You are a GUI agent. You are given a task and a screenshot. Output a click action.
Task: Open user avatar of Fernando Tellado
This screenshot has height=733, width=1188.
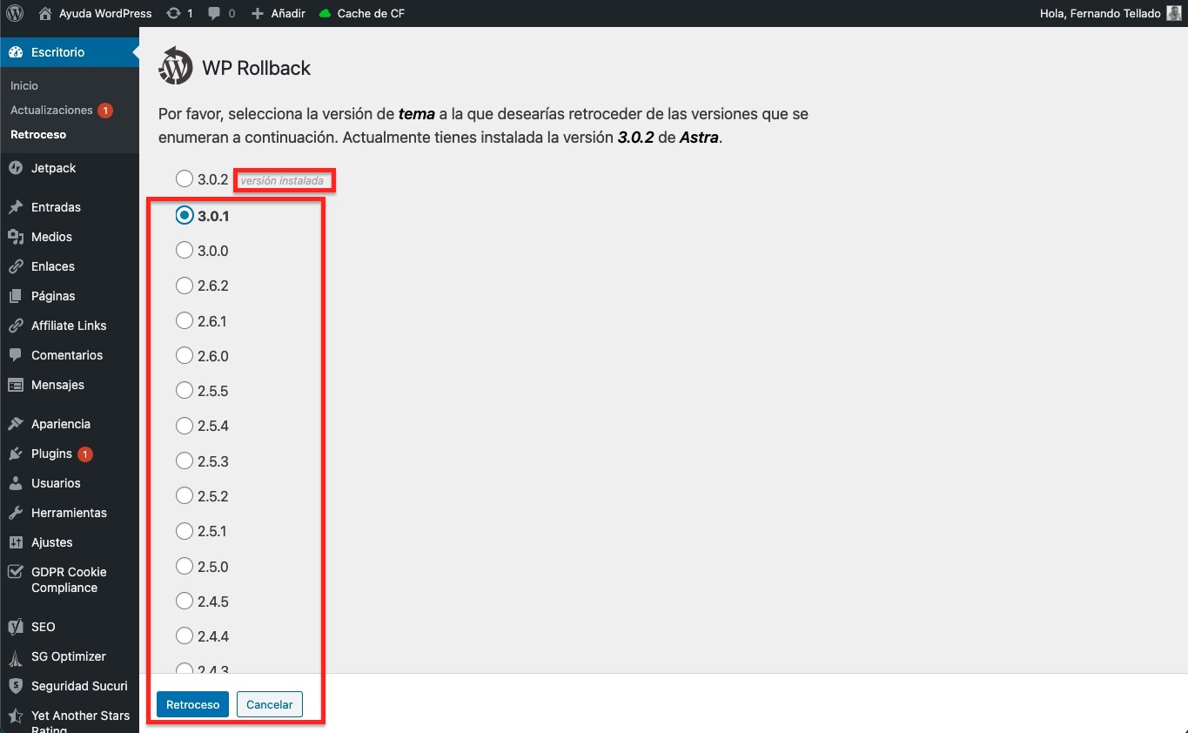1173,13
